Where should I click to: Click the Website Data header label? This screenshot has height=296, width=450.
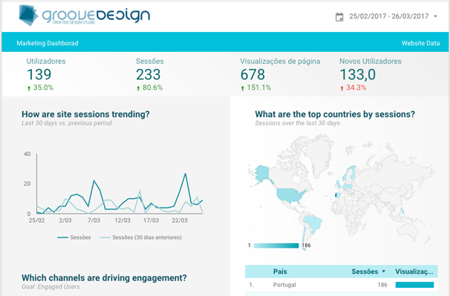(x=420, y=43)
